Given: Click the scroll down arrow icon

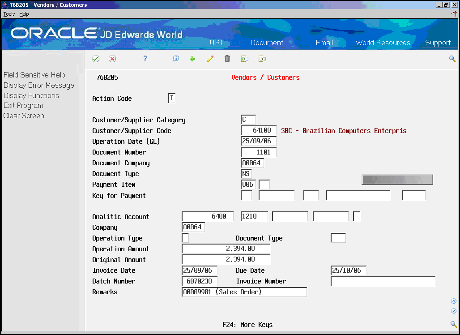Looking at the screenshot, I should [x=454, y=311].
